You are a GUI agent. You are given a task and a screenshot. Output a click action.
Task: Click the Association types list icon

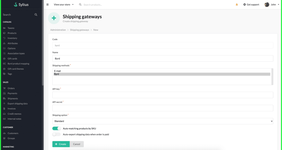tap(4, 53)
